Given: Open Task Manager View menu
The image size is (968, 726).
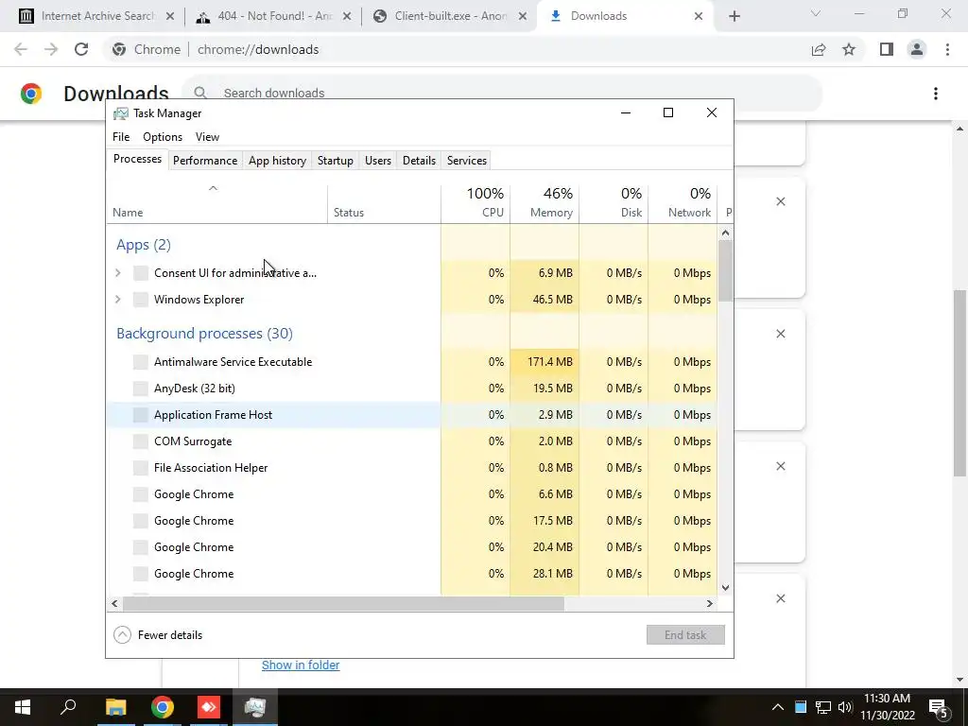Looking at the screenshot, I should [x=207, y=137].
